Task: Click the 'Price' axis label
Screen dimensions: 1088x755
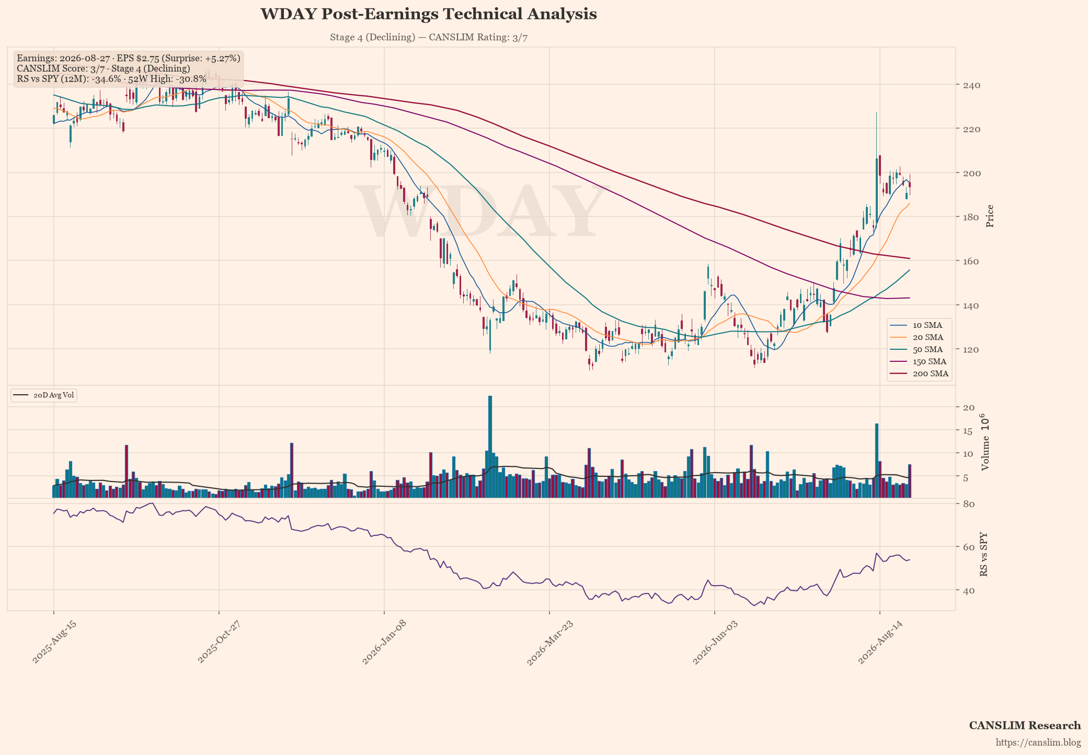Action: pyautogui.click(x=989, y=216)
